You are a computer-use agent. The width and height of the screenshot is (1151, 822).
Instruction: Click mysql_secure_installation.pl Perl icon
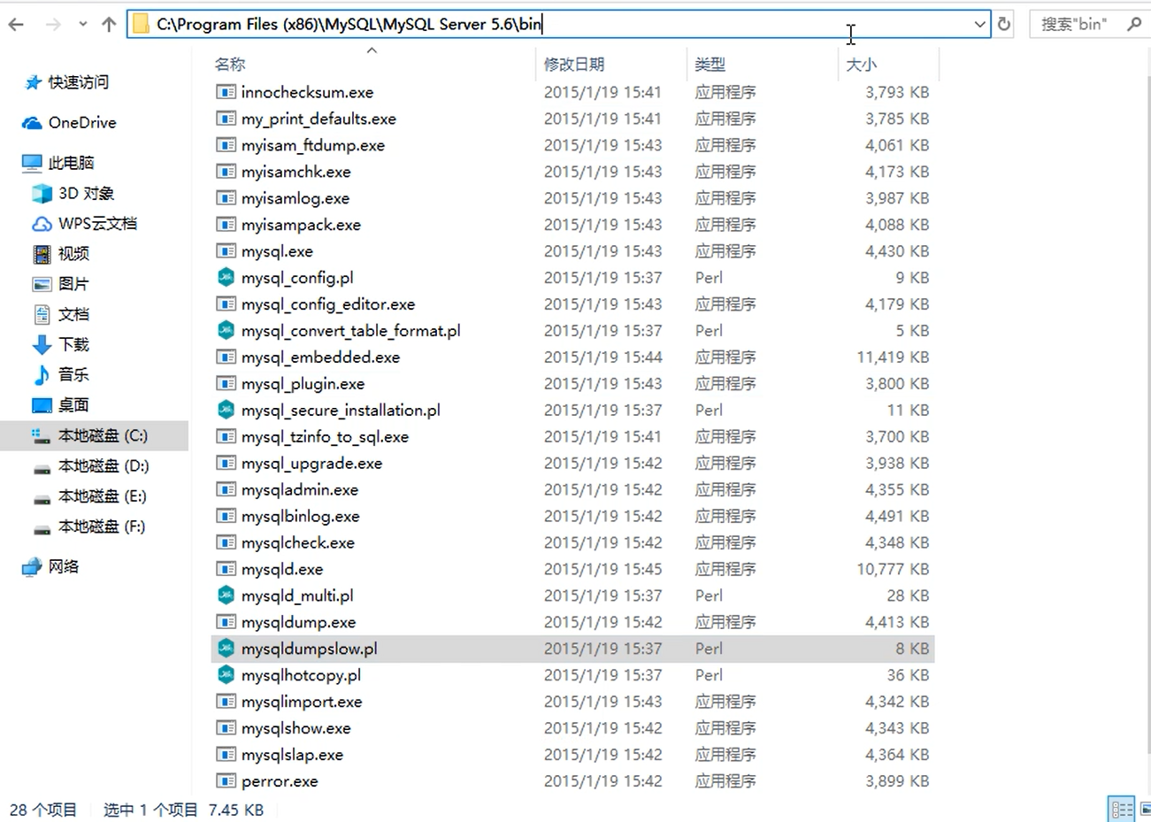pos(226,410)
